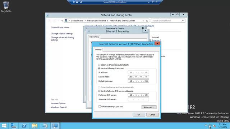Image resolution: width=230 pixels, height=129 pixels.
Task: Click Network and Sharing Center breadcrumb item
Action: click(x=122, y=21)
